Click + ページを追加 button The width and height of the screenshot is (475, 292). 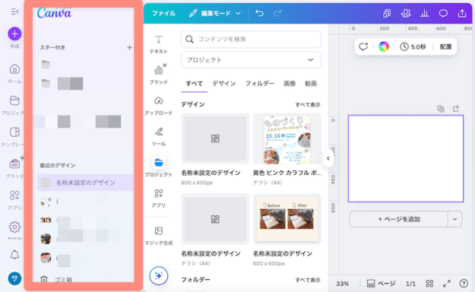399,219
